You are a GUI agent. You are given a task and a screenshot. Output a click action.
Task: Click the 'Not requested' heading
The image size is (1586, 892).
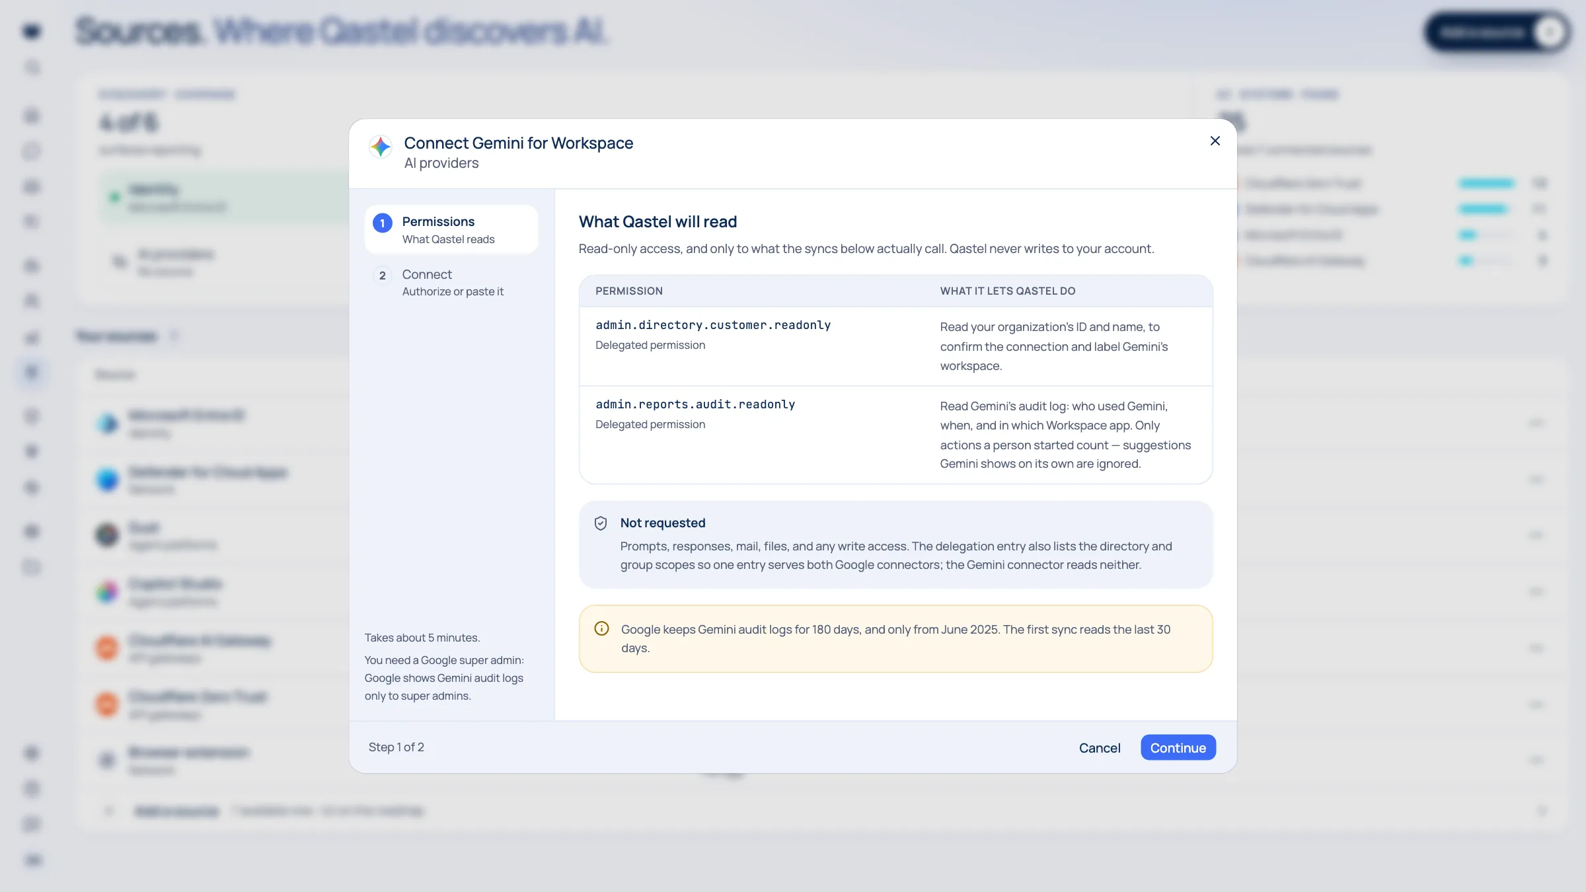663,523
